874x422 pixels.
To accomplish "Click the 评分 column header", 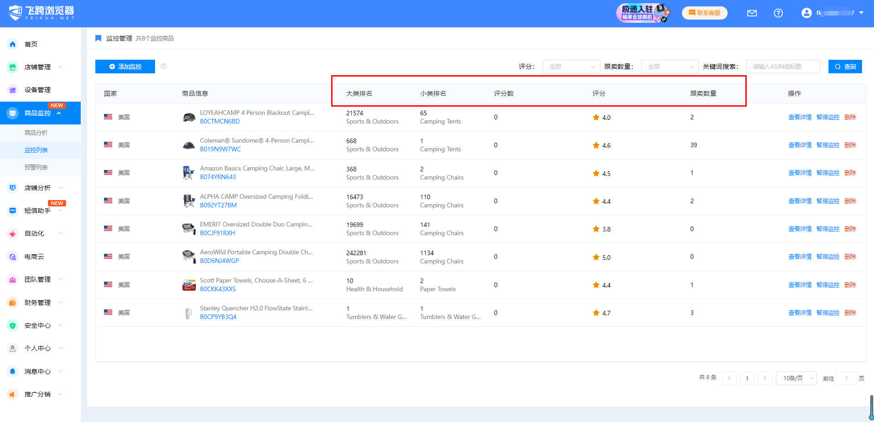I will pyautogui.click(x=598, y=93).
